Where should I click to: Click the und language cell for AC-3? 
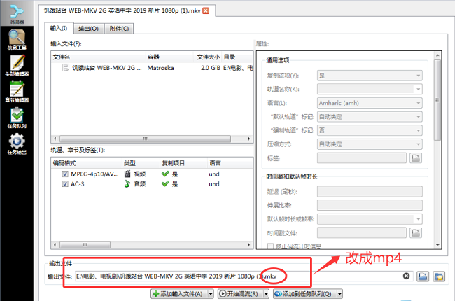[x=214, y=183]
